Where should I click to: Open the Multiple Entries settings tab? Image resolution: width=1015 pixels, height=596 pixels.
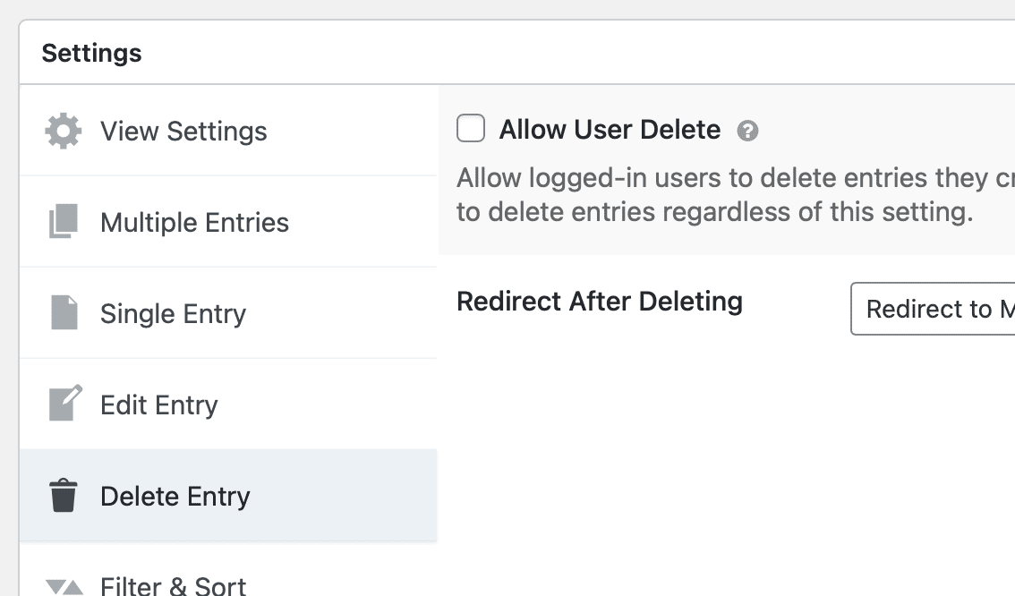click(x=194, y=223)
